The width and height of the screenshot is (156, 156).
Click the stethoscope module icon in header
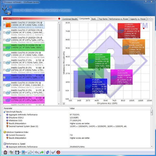7,10
